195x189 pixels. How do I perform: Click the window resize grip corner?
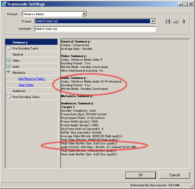tap(192, 186)
